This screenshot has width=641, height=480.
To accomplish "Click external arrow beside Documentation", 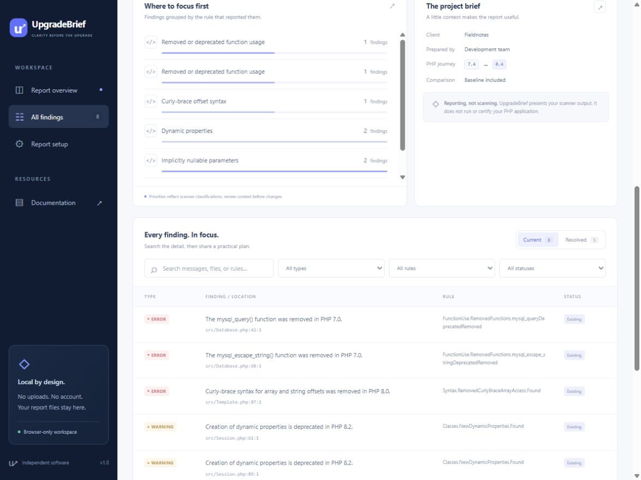I will tap(99, 203).
